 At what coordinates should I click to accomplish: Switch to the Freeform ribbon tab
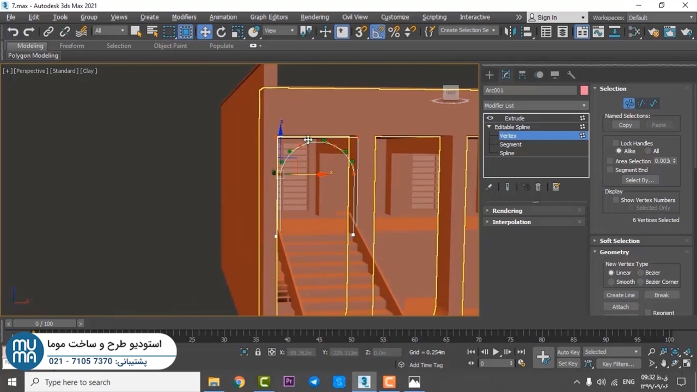[x=72, y=46]
